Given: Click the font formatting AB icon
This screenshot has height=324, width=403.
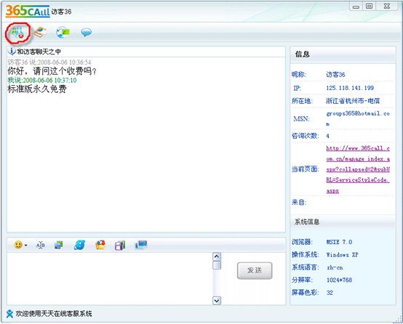Looking at the screenshot, I should click(x=40, y=246).
